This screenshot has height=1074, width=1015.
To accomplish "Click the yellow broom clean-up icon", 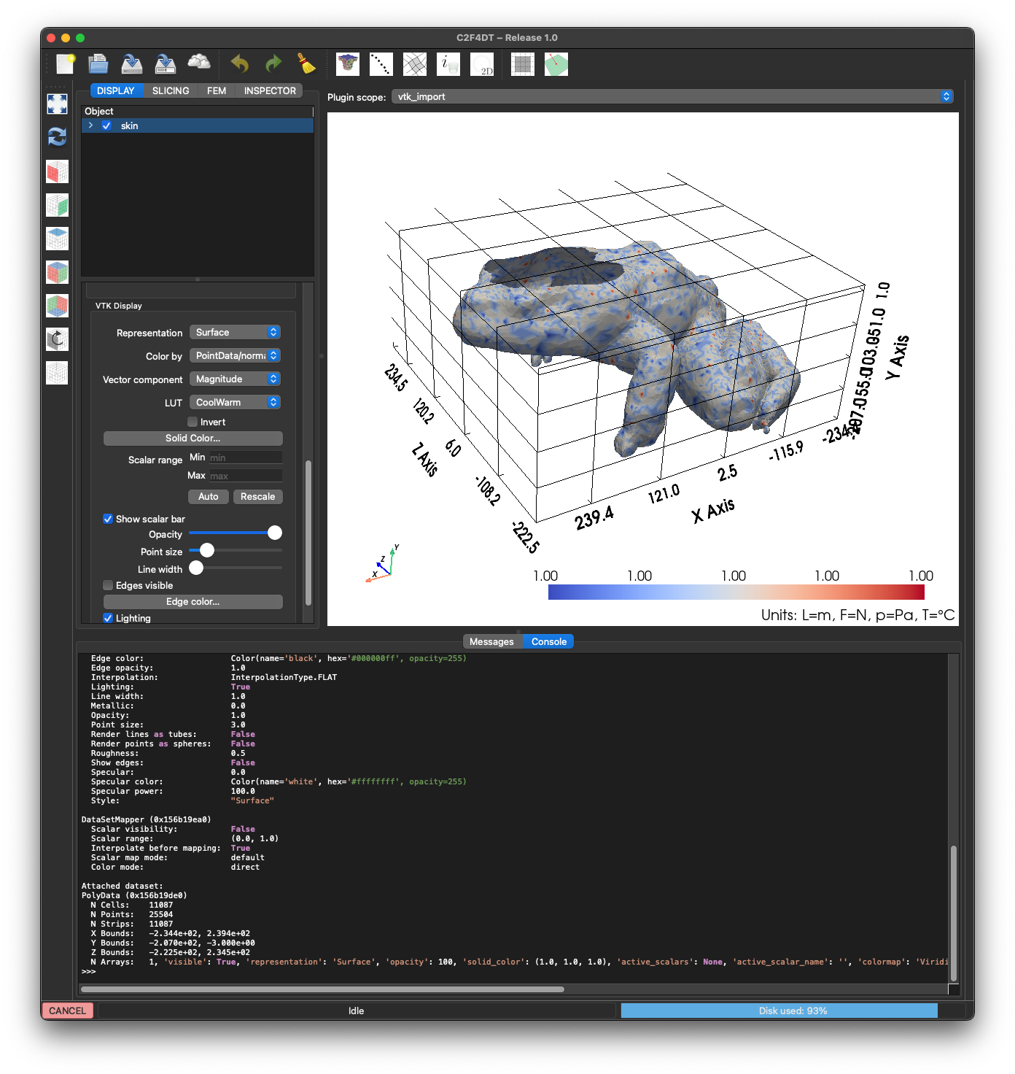I will coord(307,64).
